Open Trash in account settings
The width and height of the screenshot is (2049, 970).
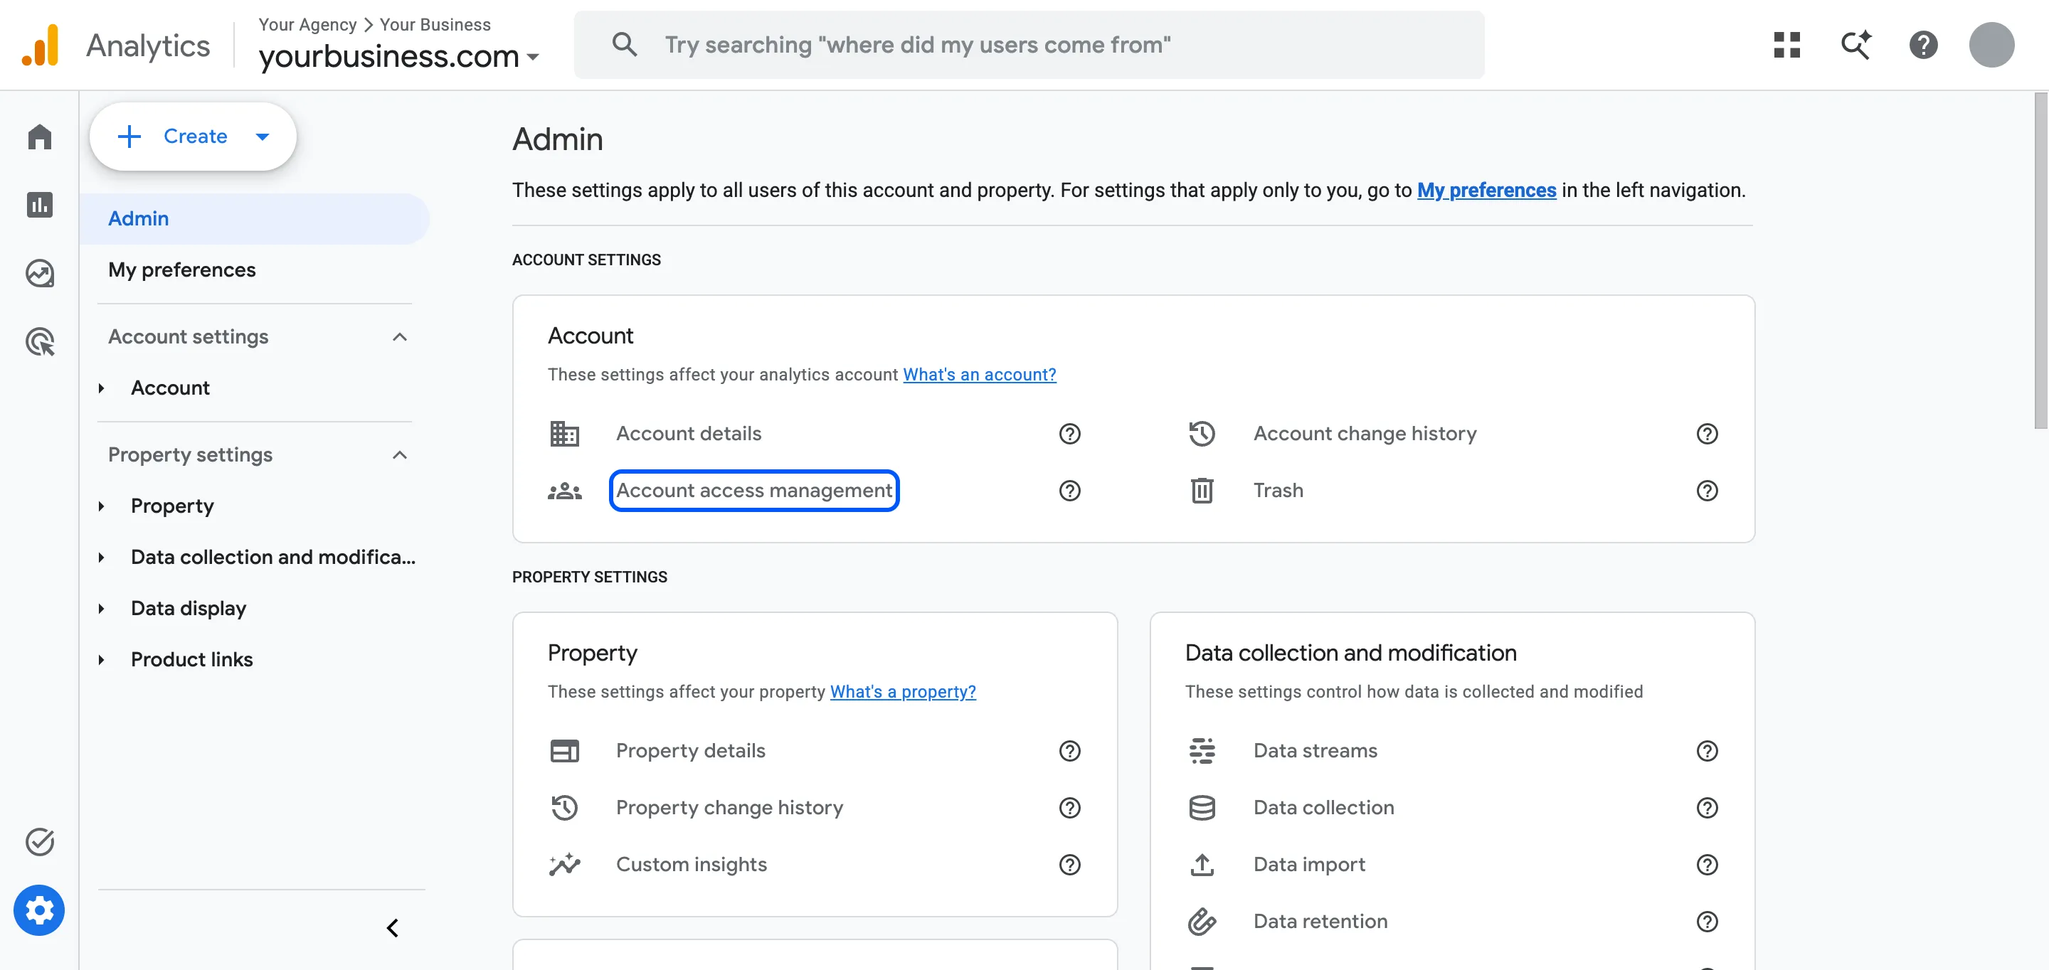tap(1278, 491)
